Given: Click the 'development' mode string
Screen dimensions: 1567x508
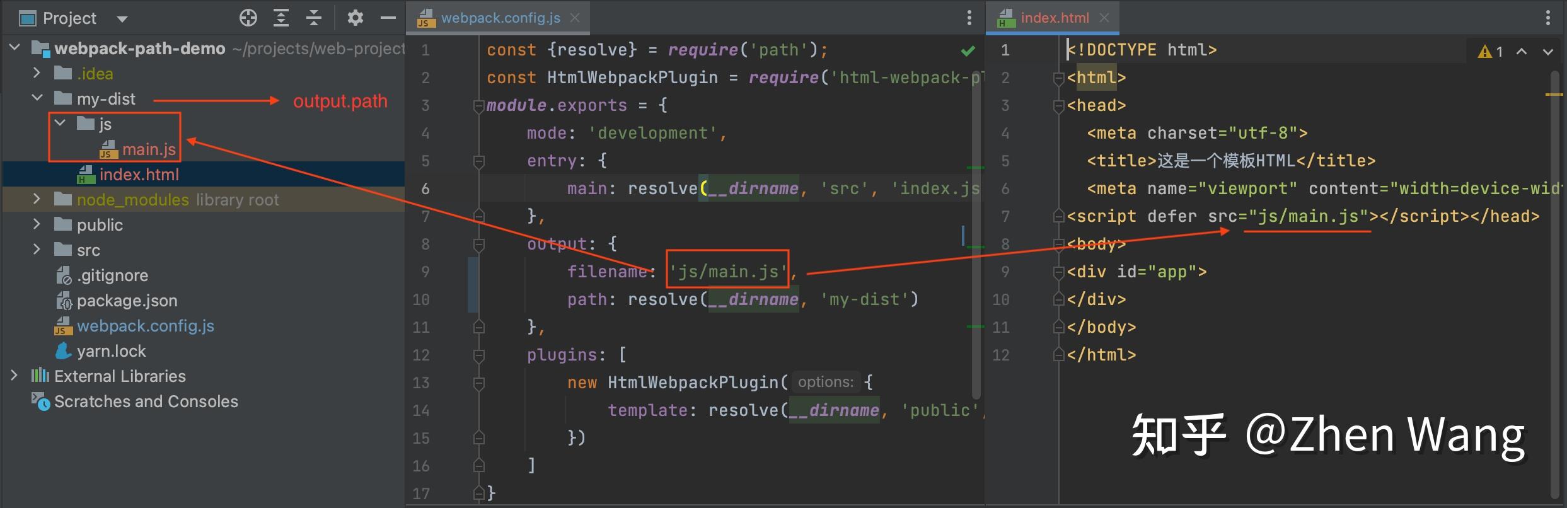Looking at the screenshot, I should (652, 133).
